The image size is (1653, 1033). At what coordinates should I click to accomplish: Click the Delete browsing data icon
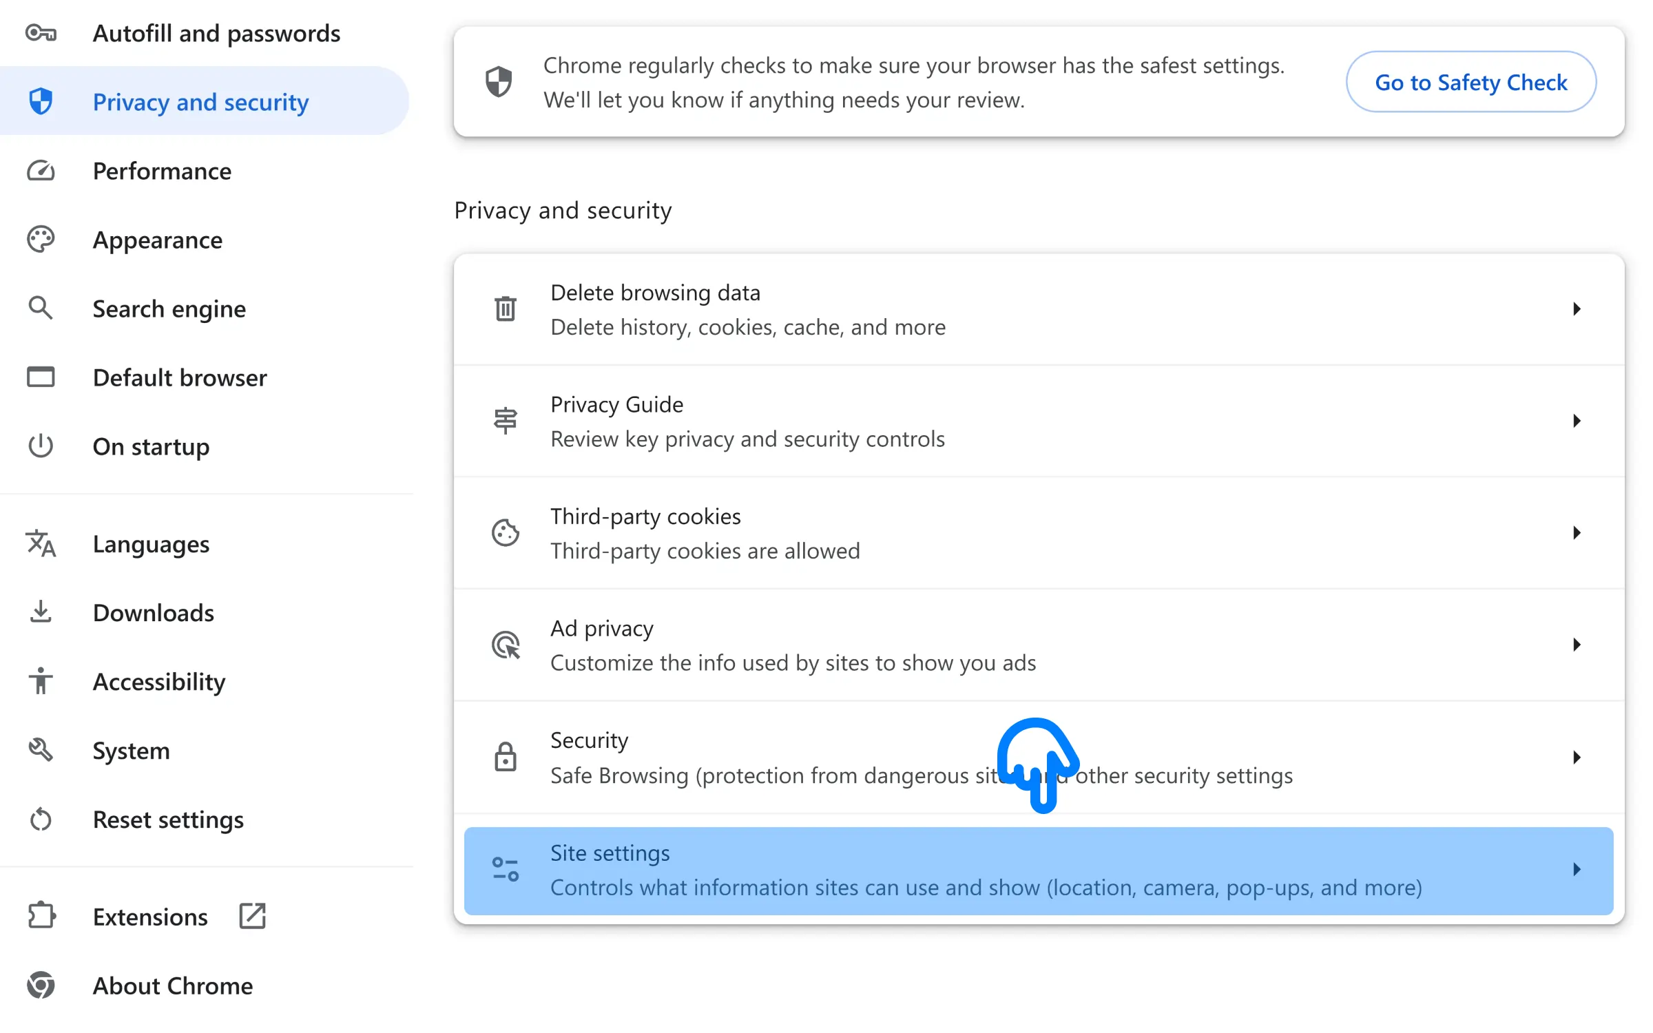[x=505, y=309]
